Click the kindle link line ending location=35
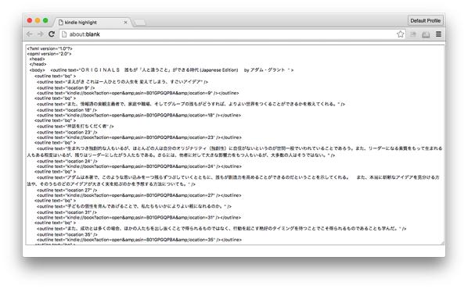The image size is (468, 289). 139,240
